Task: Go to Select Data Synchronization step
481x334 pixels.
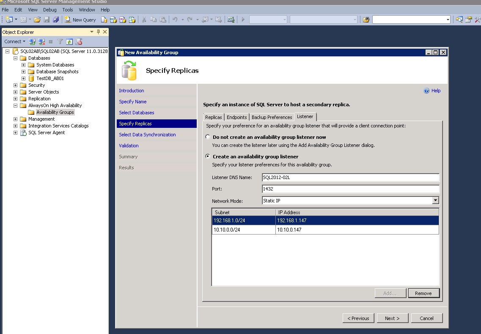Action: point(147,135)
